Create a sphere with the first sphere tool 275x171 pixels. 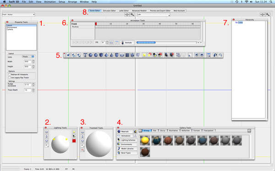click(90, 55)
